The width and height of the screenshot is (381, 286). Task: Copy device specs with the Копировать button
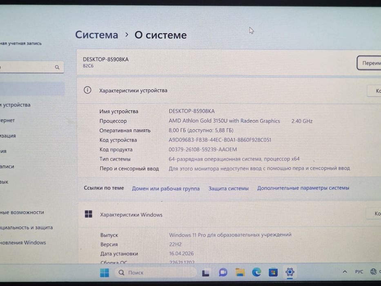coord(374,91)
